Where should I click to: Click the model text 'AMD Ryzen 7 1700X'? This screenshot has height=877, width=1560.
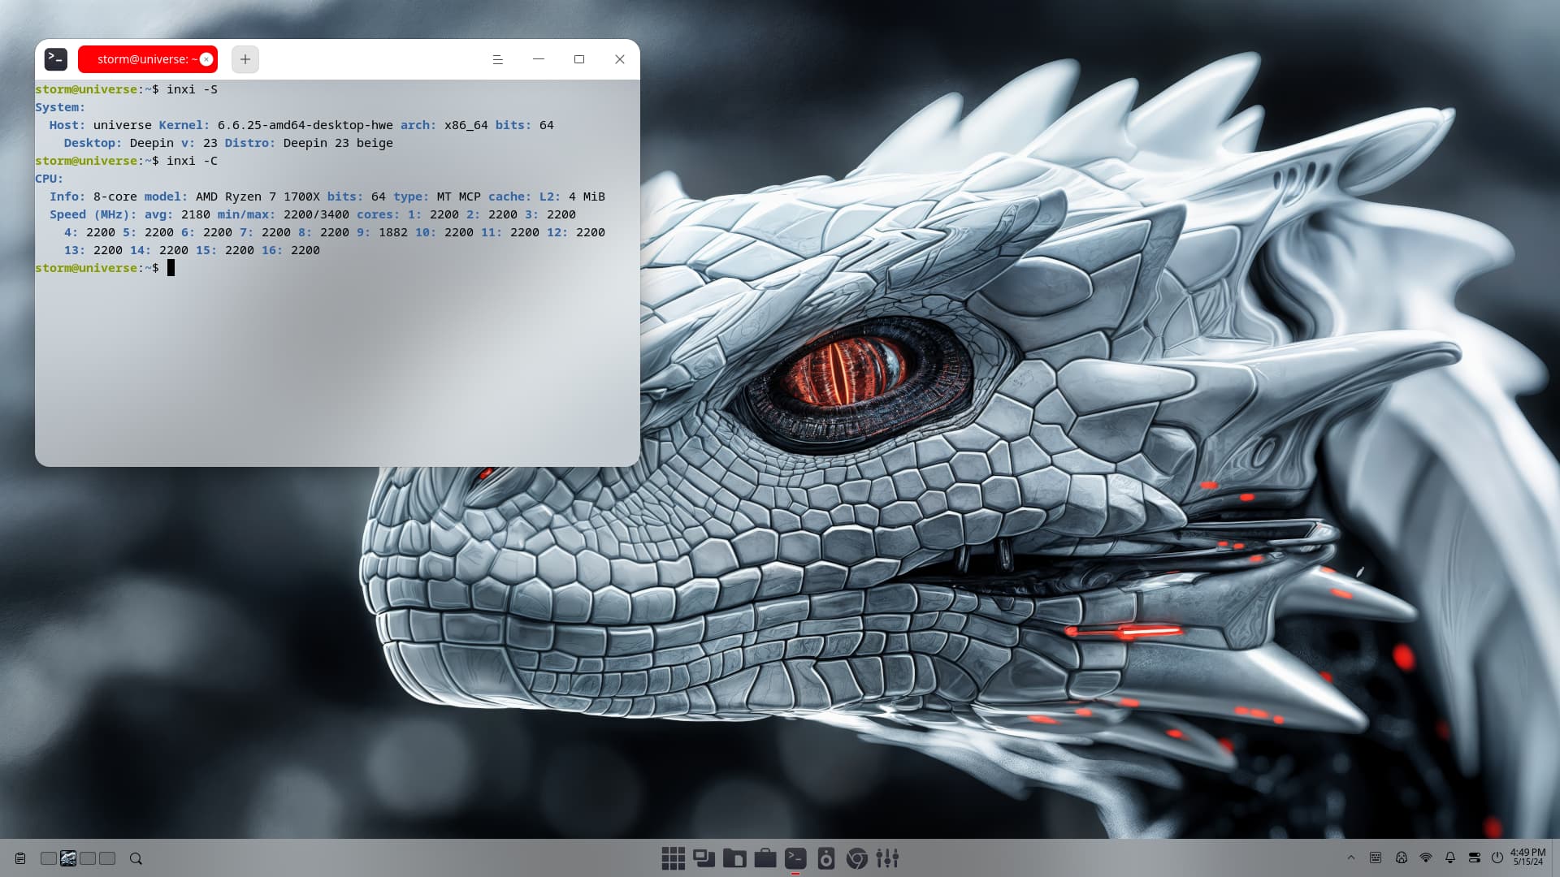tap(258, 197)
